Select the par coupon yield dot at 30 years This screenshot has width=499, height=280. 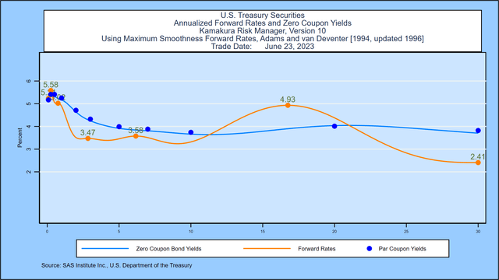click(478, 131)
